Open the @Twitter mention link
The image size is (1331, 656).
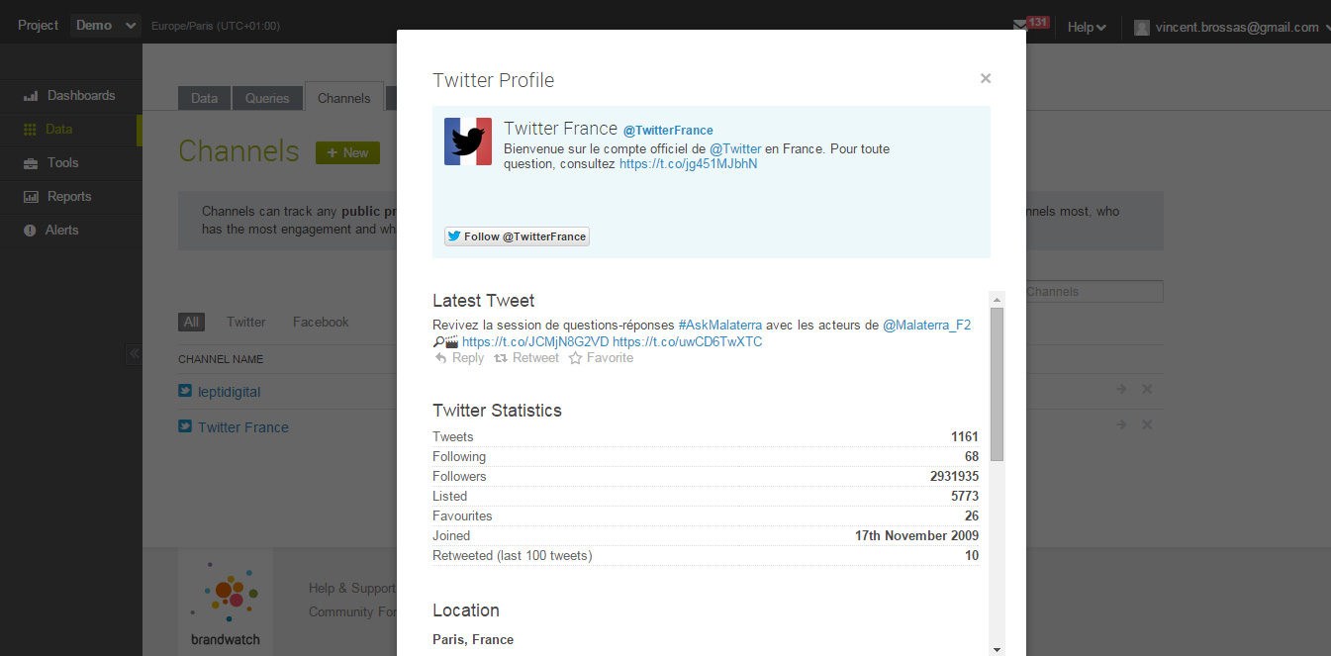pos(735,149)
